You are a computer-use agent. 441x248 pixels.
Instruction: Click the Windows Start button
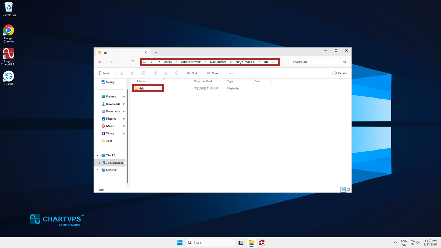tap(180, 242)
